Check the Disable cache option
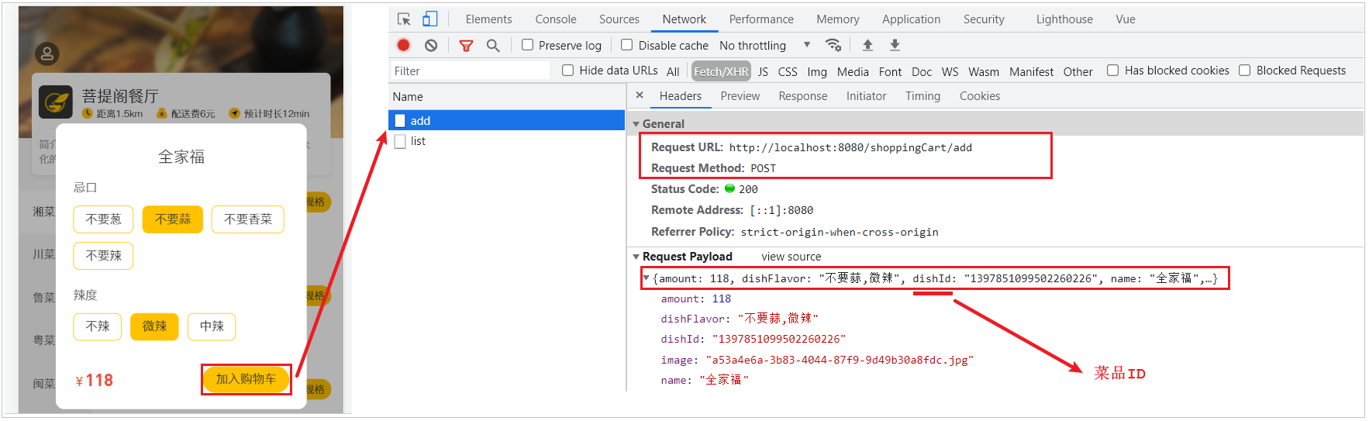Screen dimensions: 1369x421 click(627, 45)
